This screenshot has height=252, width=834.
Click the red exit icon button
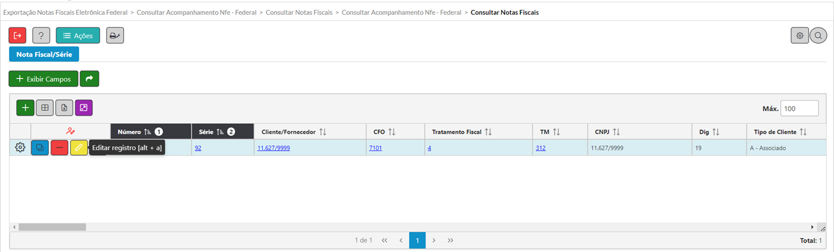click(17, 36)
